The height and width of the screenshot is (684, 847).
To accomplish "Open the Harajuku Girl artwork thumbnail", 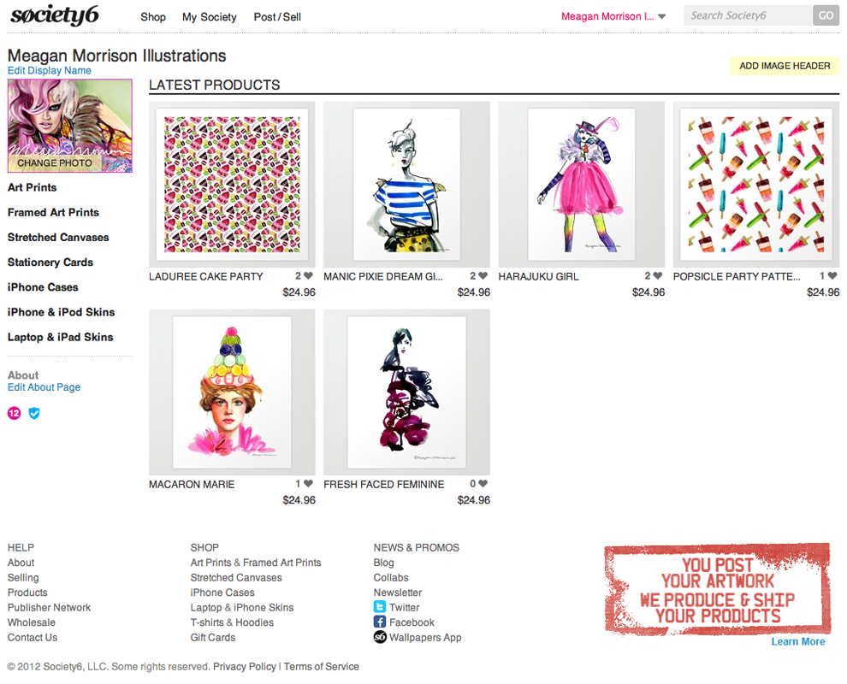I will click(581, 184).
